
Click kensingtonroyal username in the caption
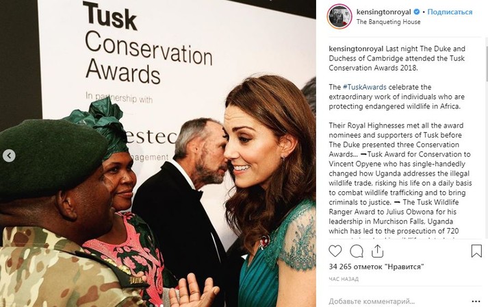point(356,49)
